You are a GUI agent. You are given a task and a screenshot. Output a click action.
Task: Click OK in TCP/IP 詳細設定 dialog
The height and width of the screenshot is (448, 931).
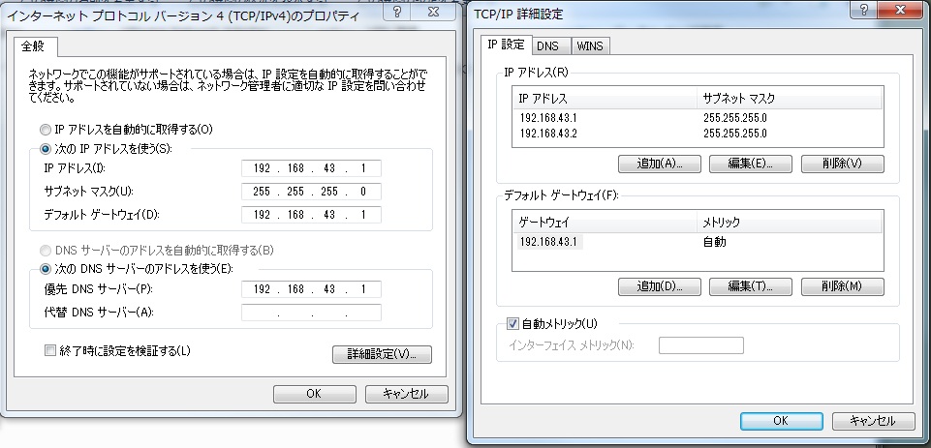click(x=780, y=421)
